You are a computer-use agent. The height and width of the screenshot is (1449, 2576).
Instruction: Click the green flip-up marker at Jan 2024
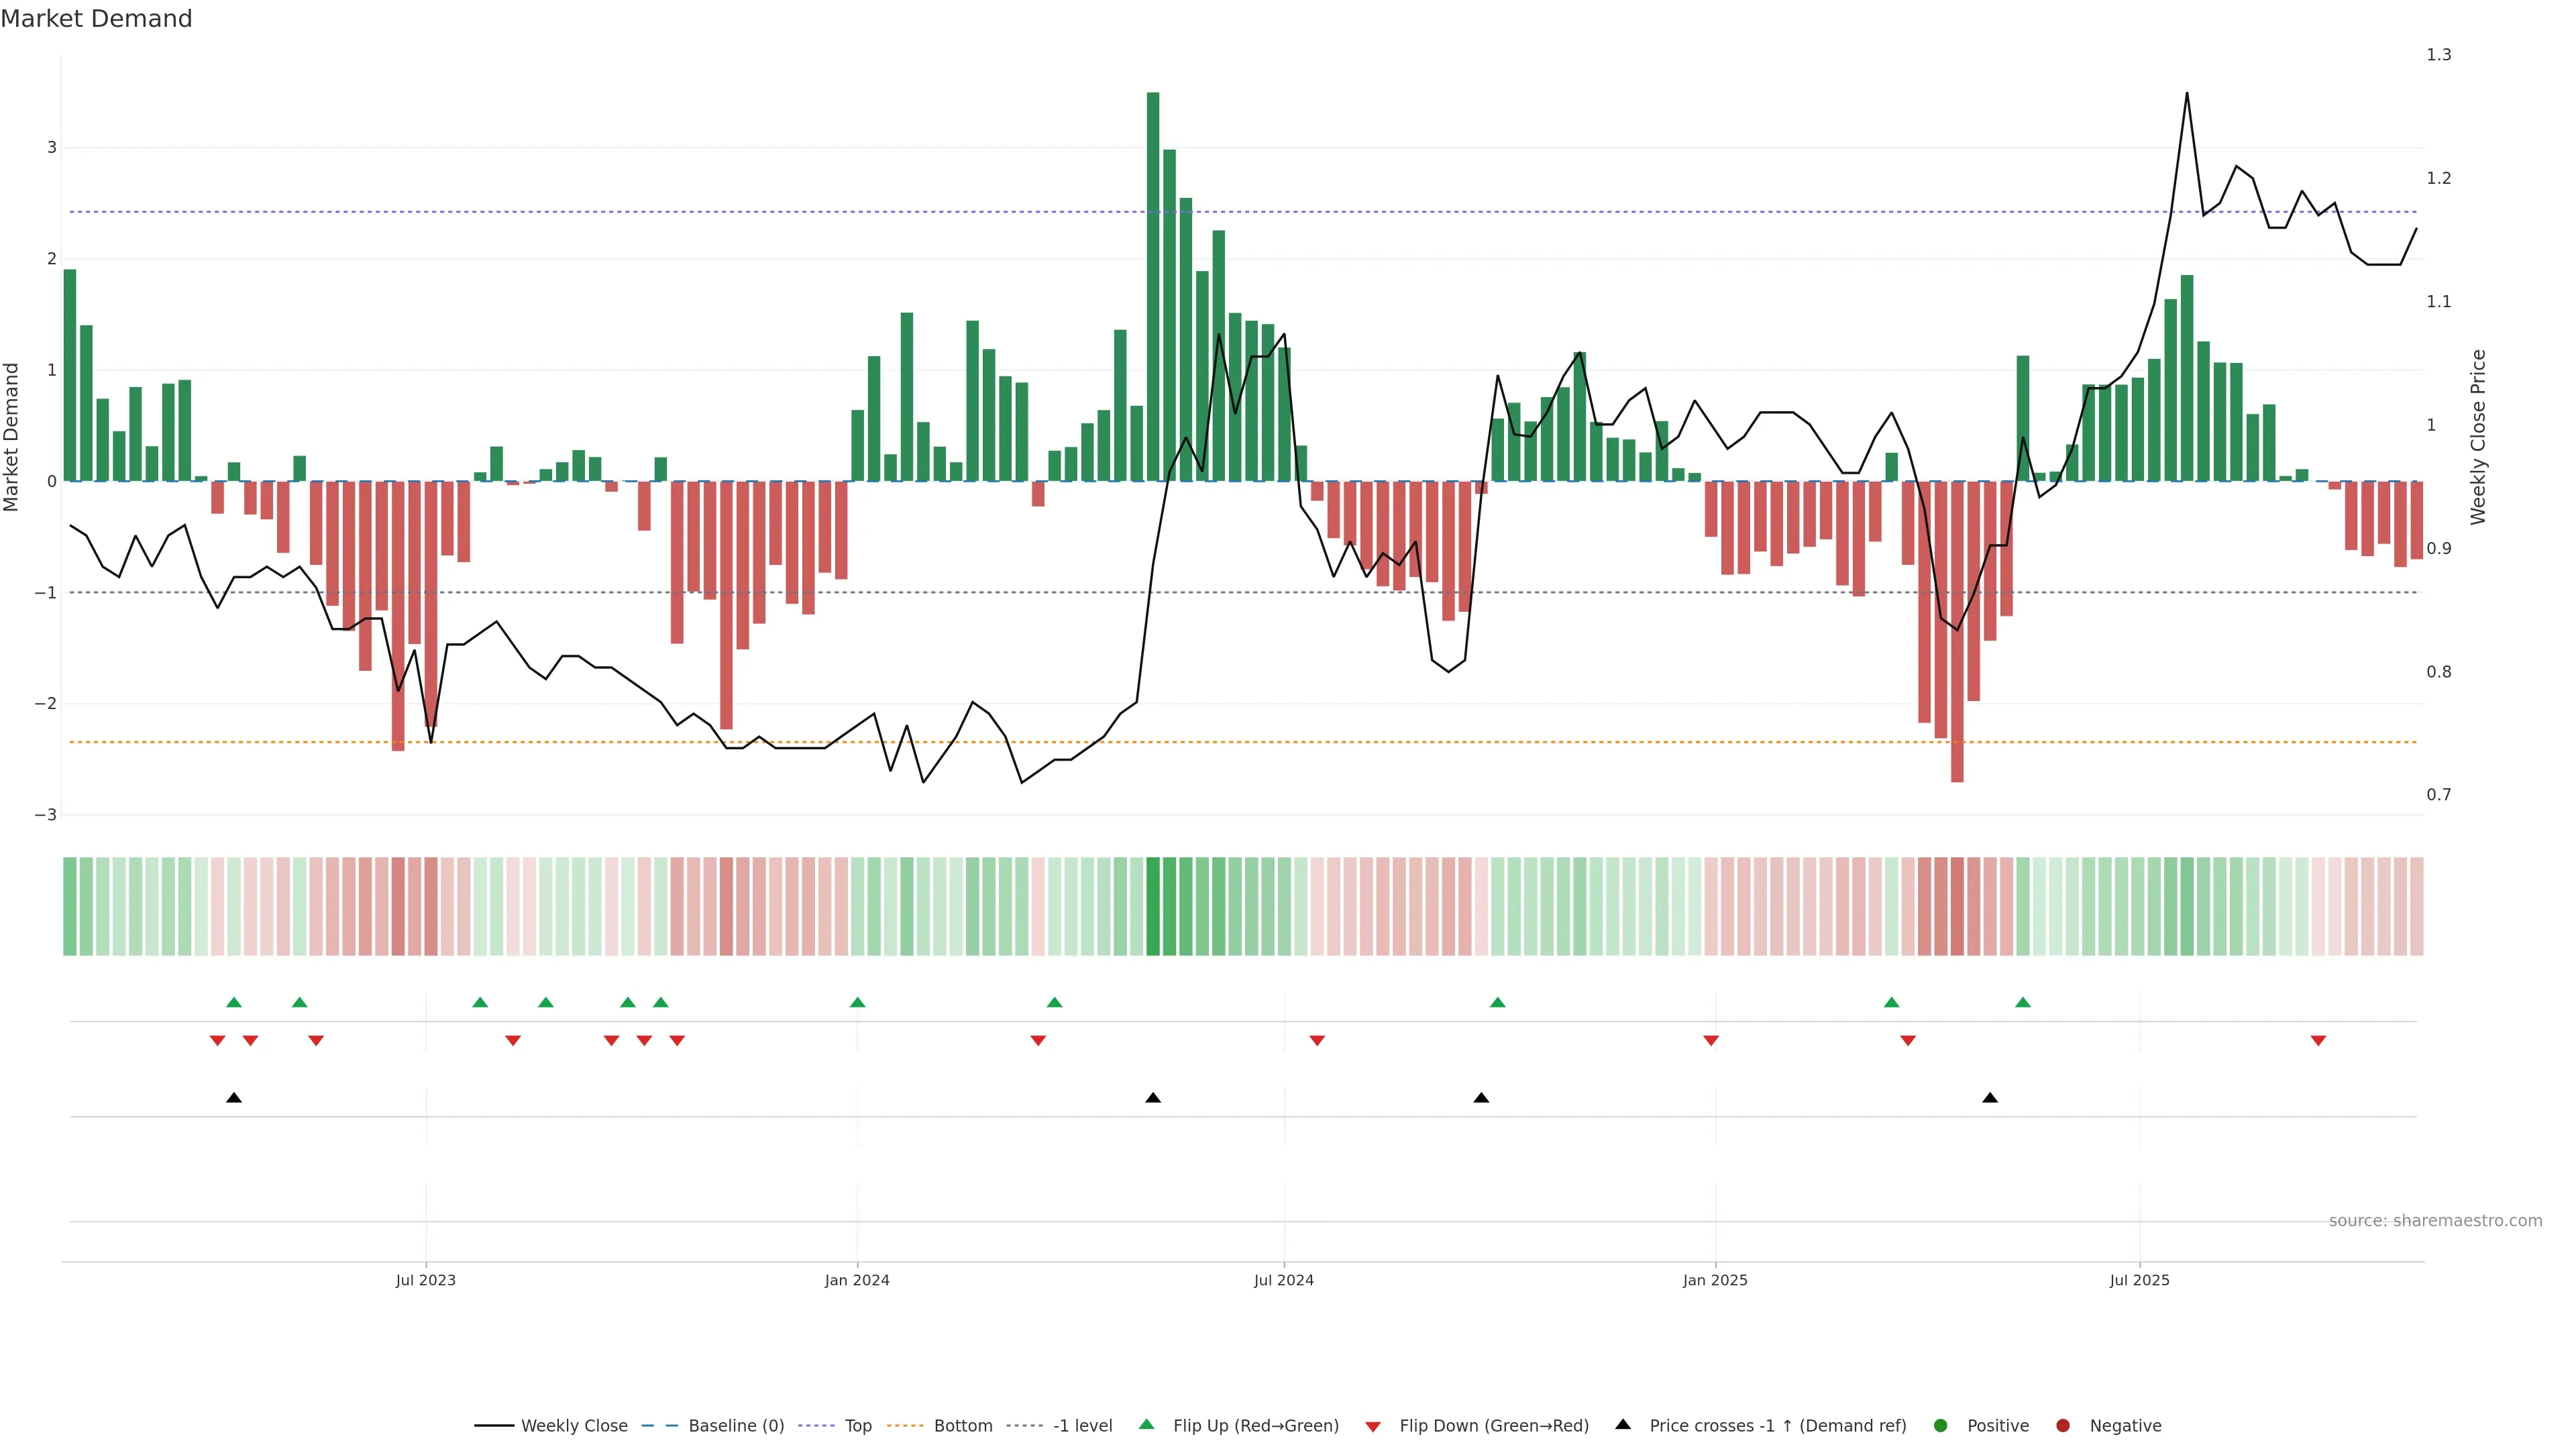point(857,1002)
